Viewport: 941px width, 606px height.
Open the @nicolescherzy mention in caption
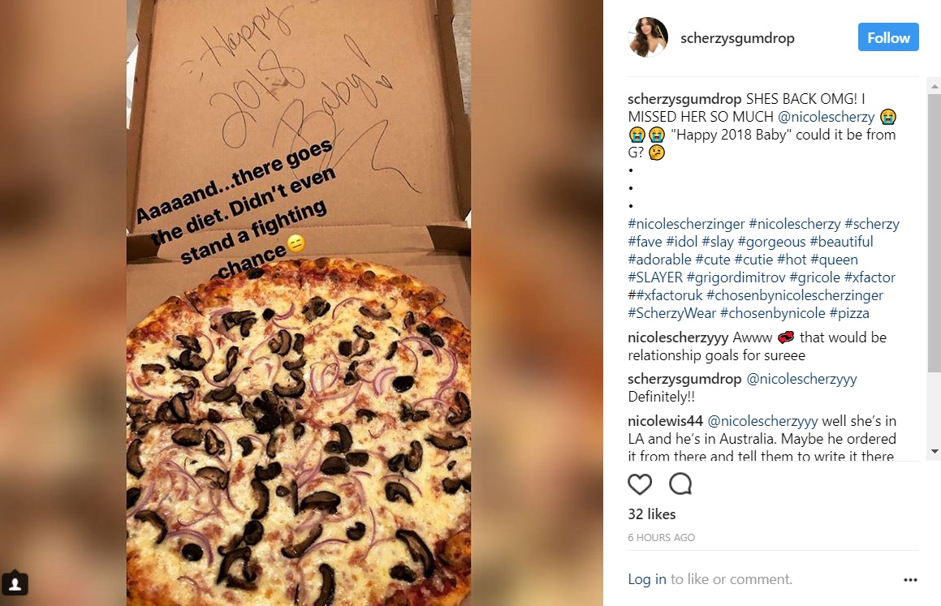tap(827, 117)
